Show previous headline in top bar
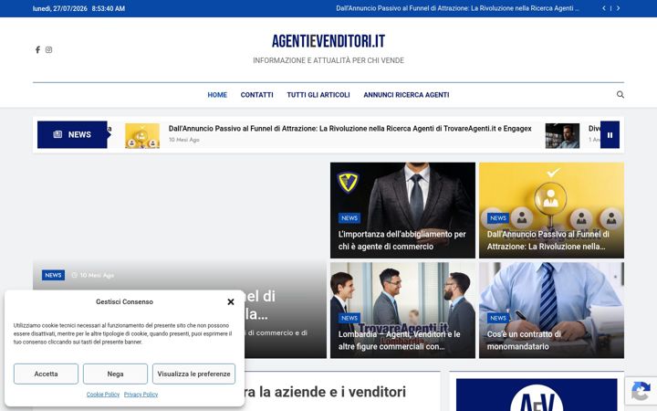The image size is (657, 411). [x=604, y=8]
